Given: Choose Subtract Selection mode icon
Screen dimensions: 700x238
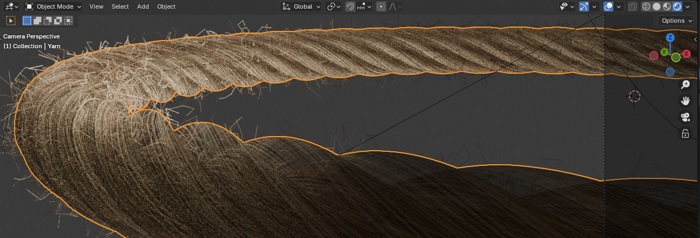Looking at the screenshot, I should click(48, 21).
